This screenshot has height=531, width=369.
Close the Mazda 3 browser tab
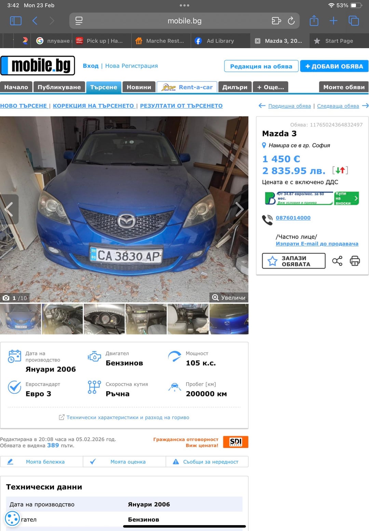(x=258, y=41)
